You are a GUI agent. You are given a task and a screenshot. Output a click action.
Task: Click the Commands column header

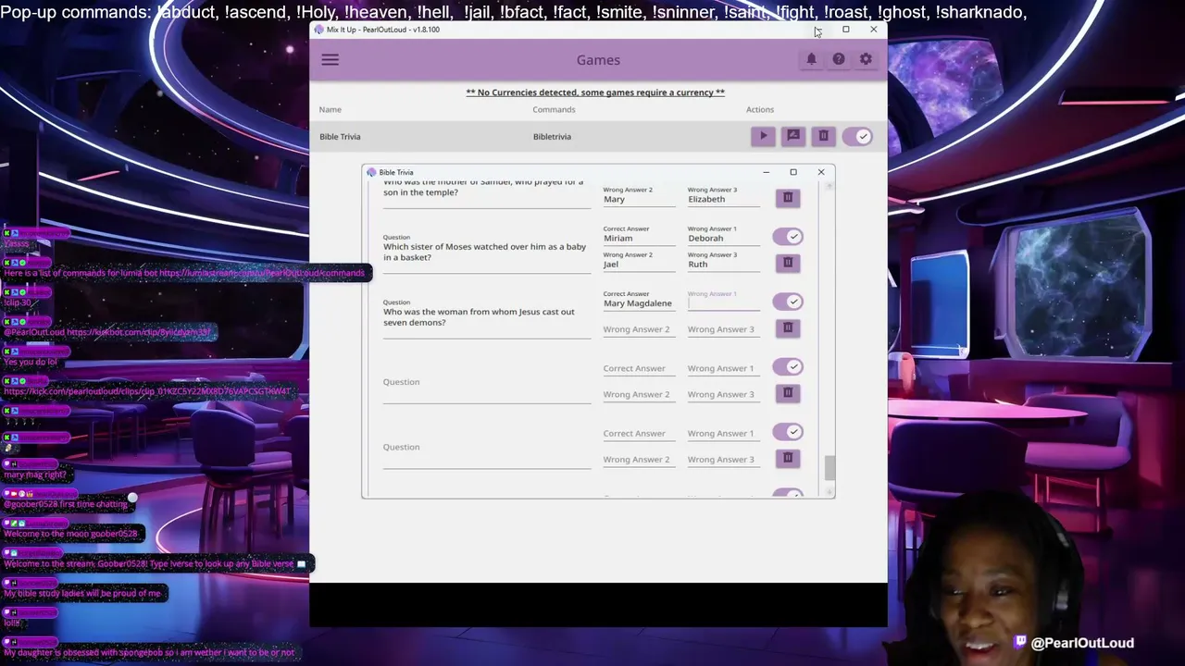(554, 109)
